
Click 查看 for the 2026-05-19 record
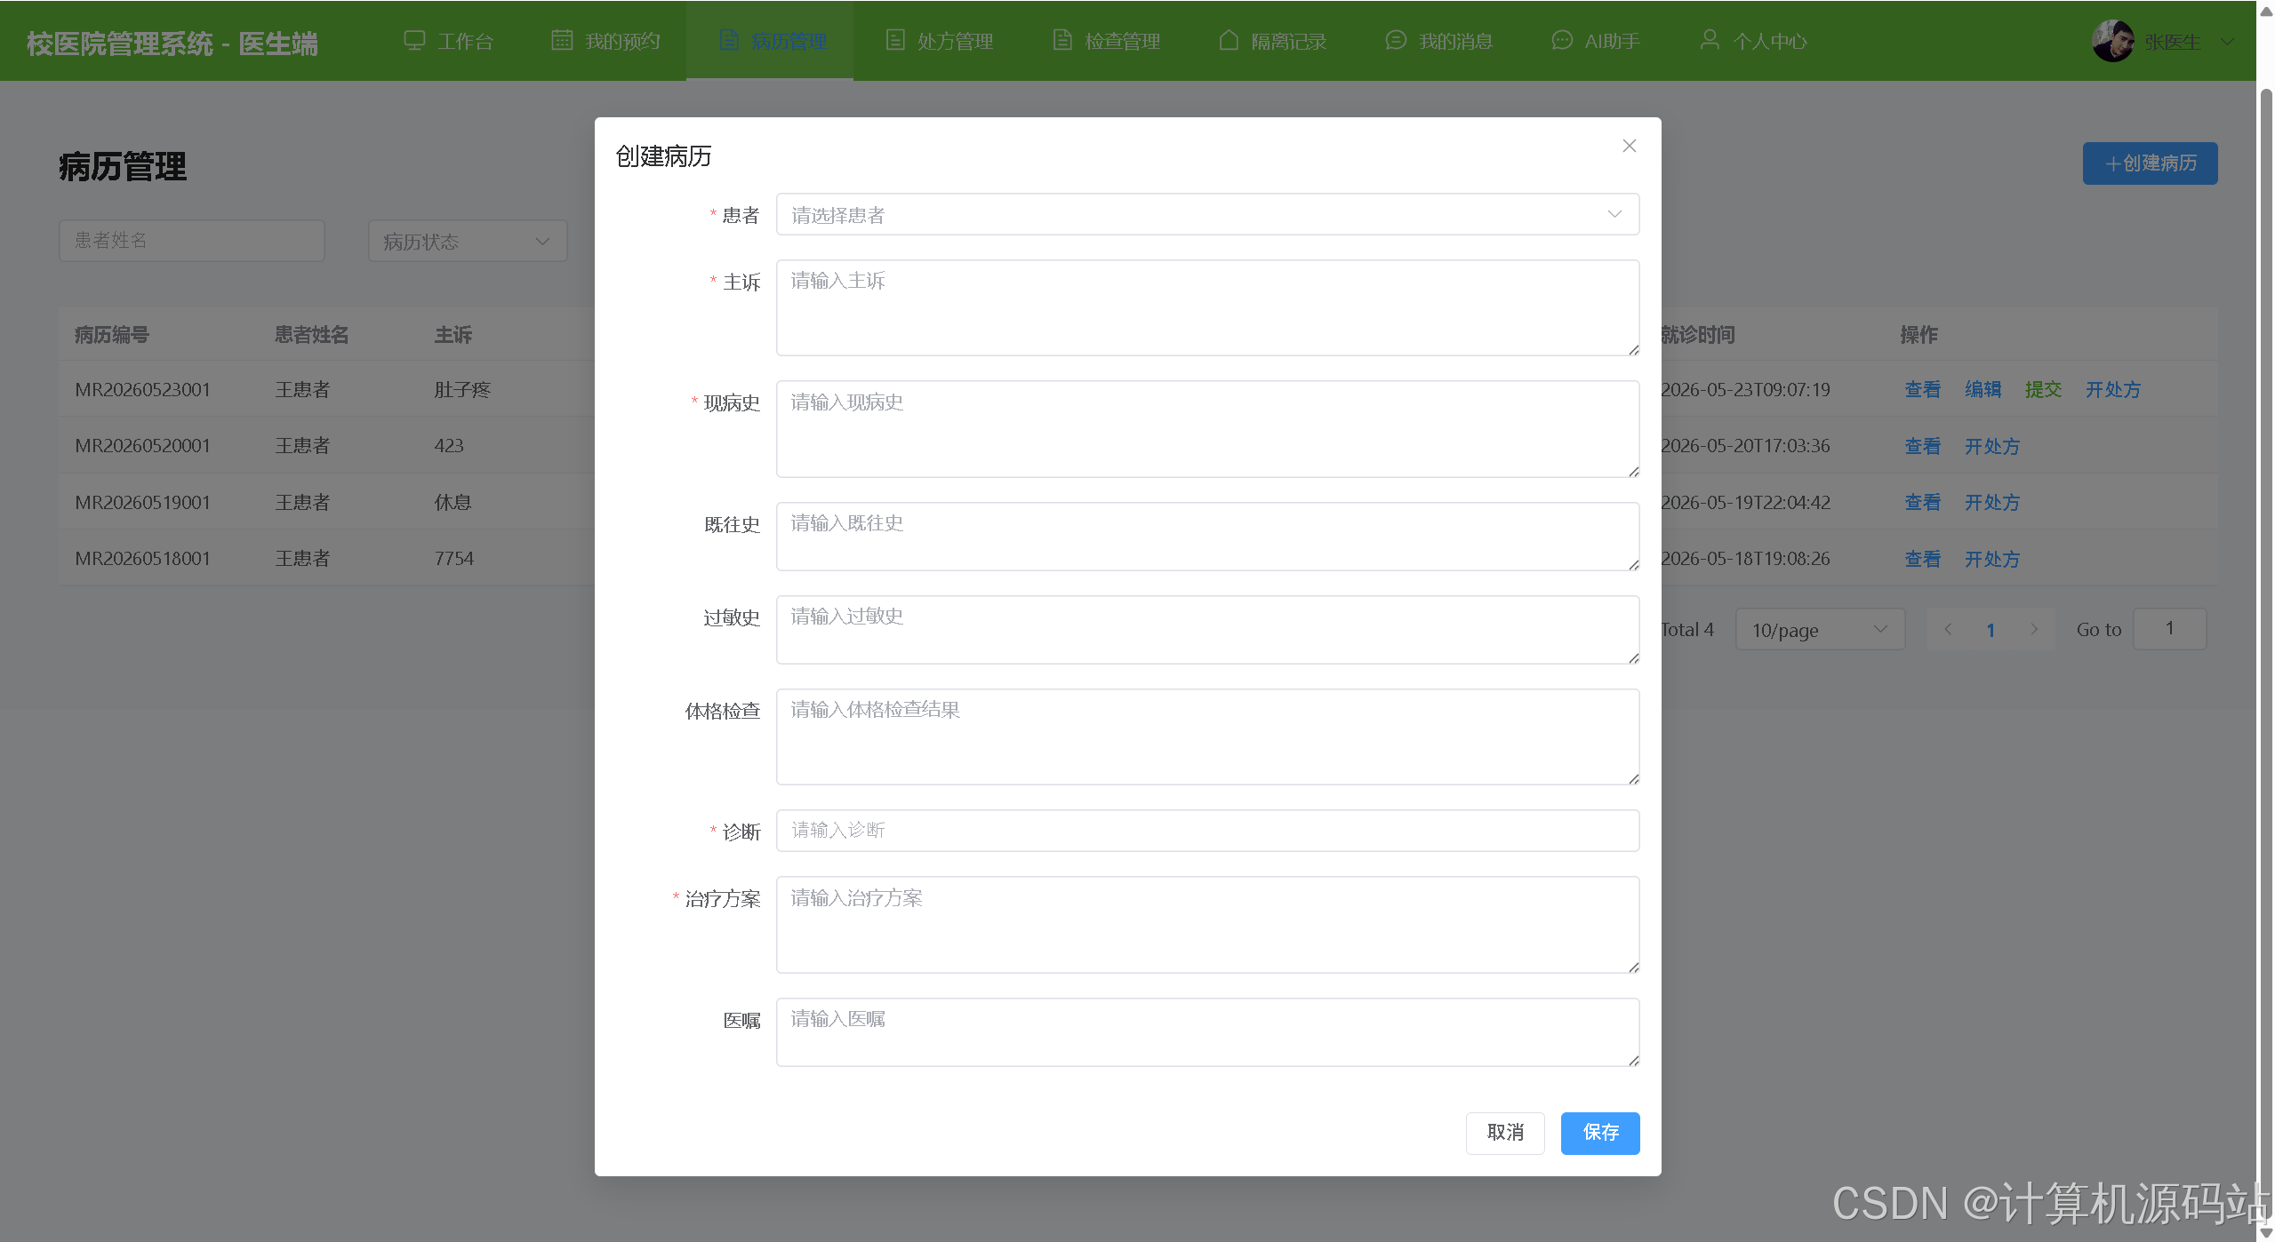coord(1922,502)
